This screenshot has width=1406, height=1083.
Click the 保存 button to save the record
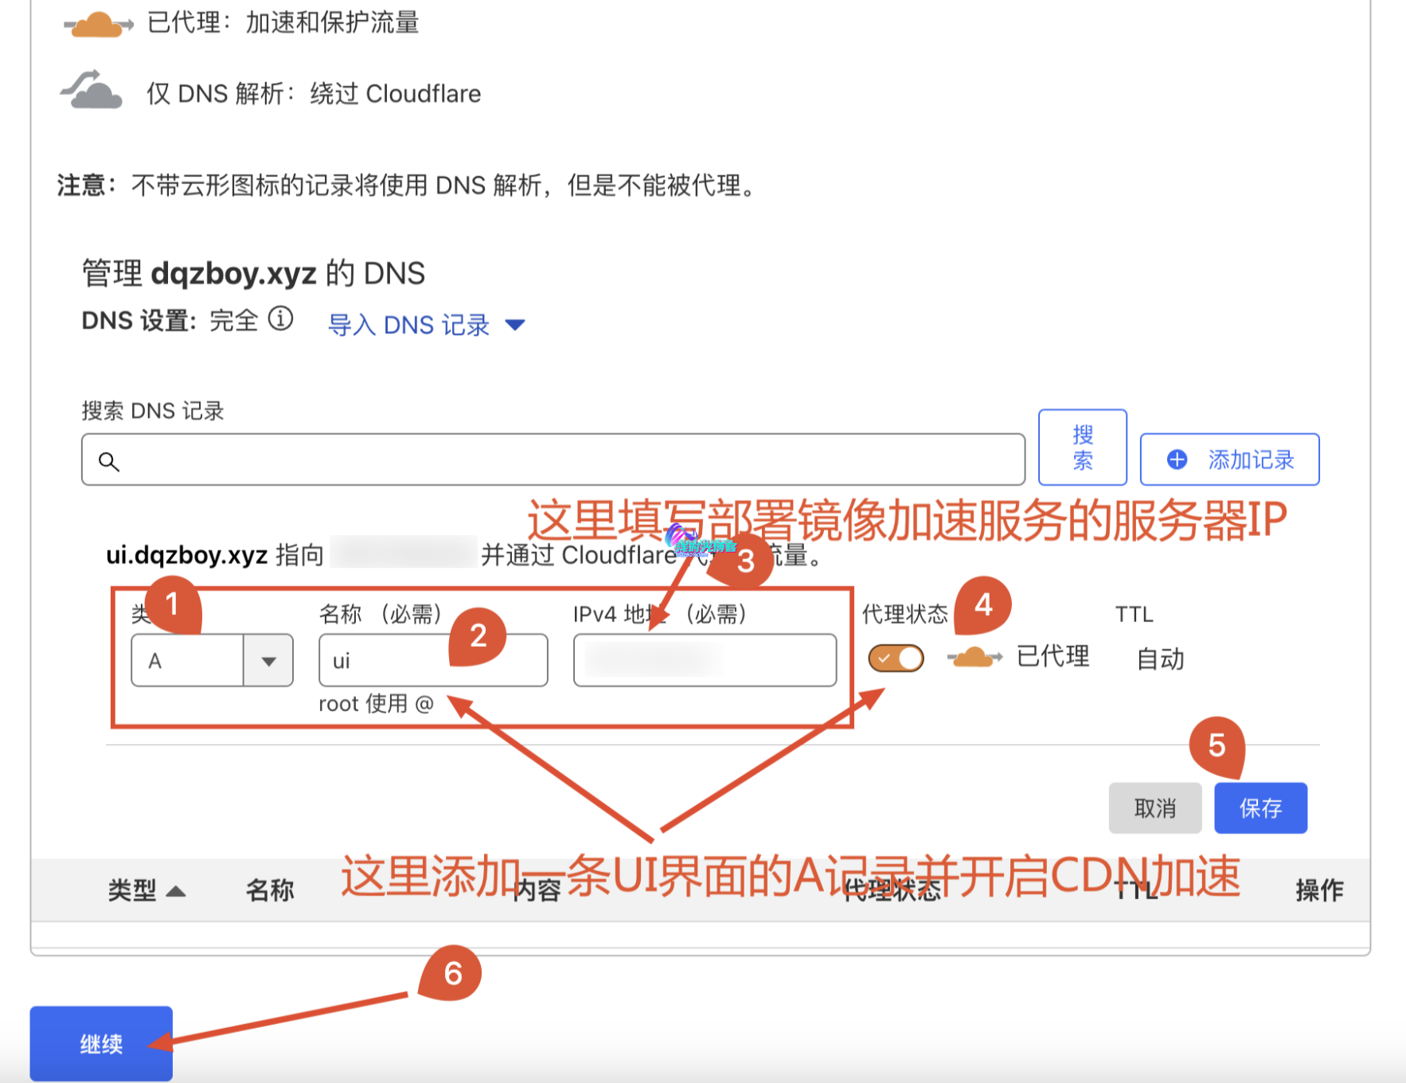point(1260,807)
